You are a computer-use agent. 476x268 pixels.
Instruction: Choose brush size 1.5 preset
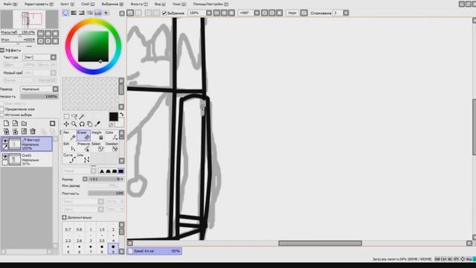[x=102, y=228]
